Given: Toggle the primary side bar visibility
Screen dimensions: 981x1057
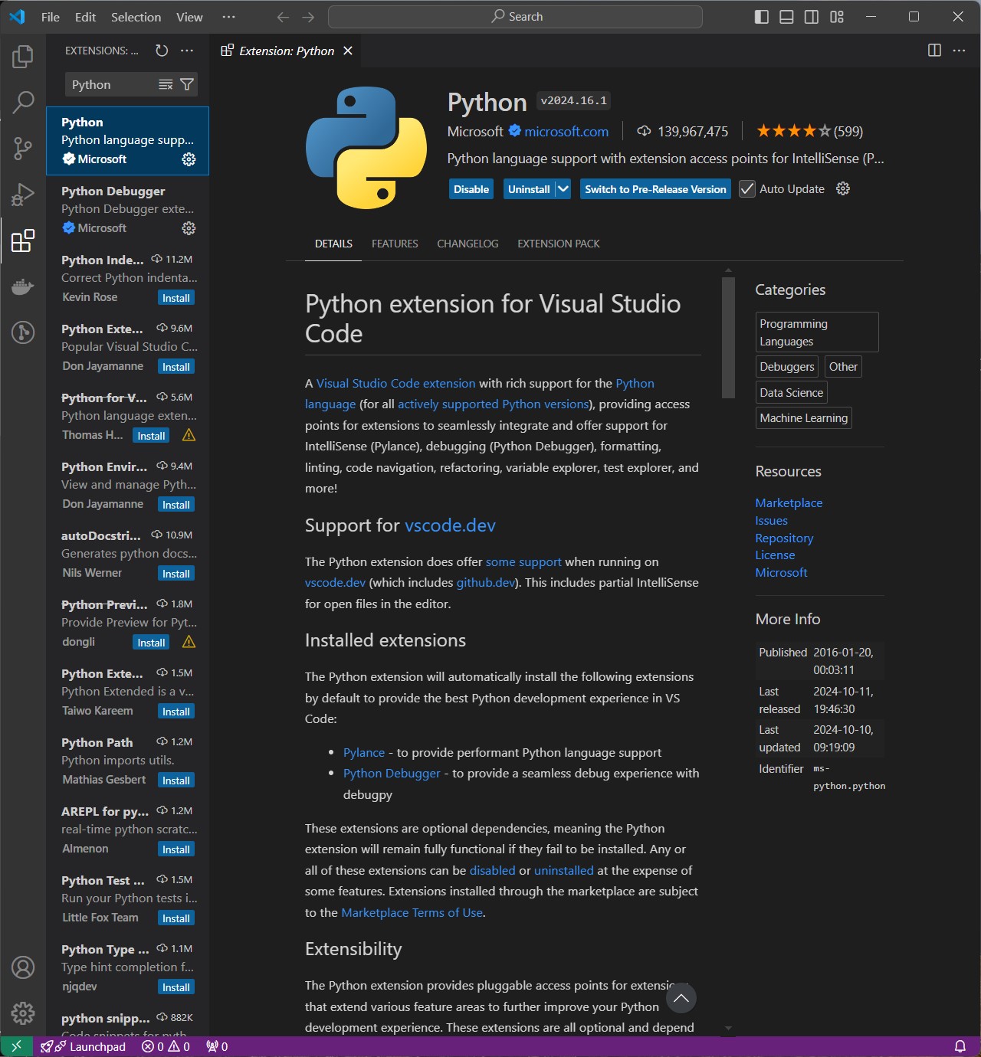Looking at the screenshot, I should (x=762, y=17).
